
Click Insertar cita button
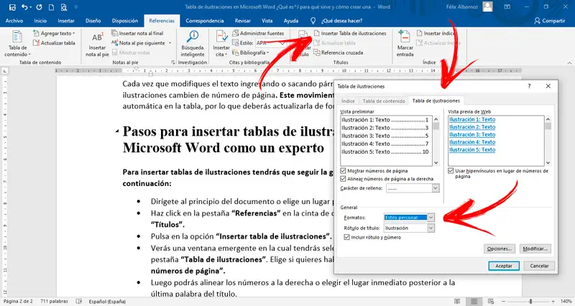(221, 44)
